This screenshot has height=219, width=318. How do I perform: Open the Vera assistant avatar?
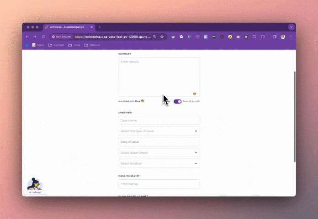(35, 184)
